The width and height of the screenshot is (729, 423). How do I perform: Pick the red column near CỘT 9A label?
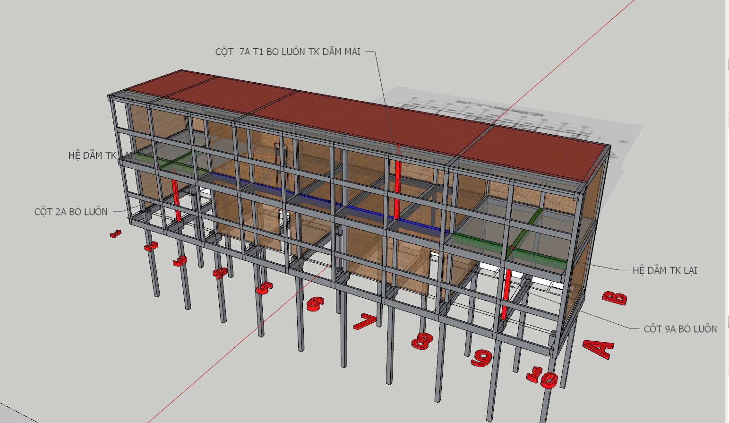[x=506, y=293]
